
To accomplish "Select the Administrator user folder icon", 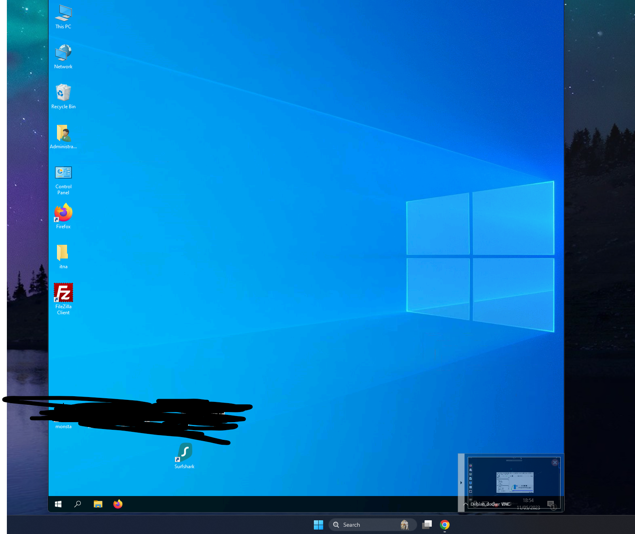I will click(x=63, y=136).
